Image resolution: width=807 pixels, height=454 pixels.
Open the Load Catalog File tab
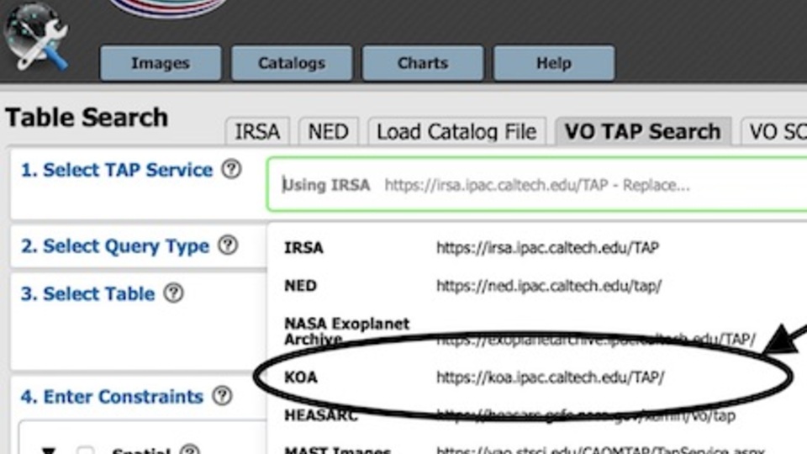[456, 132]
